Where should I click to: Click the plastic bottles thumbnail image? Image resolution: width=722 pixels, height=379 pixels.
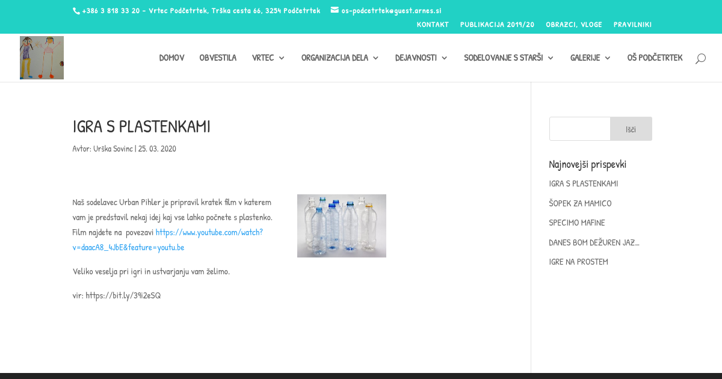pyautogui.click(x=342, y=226)
